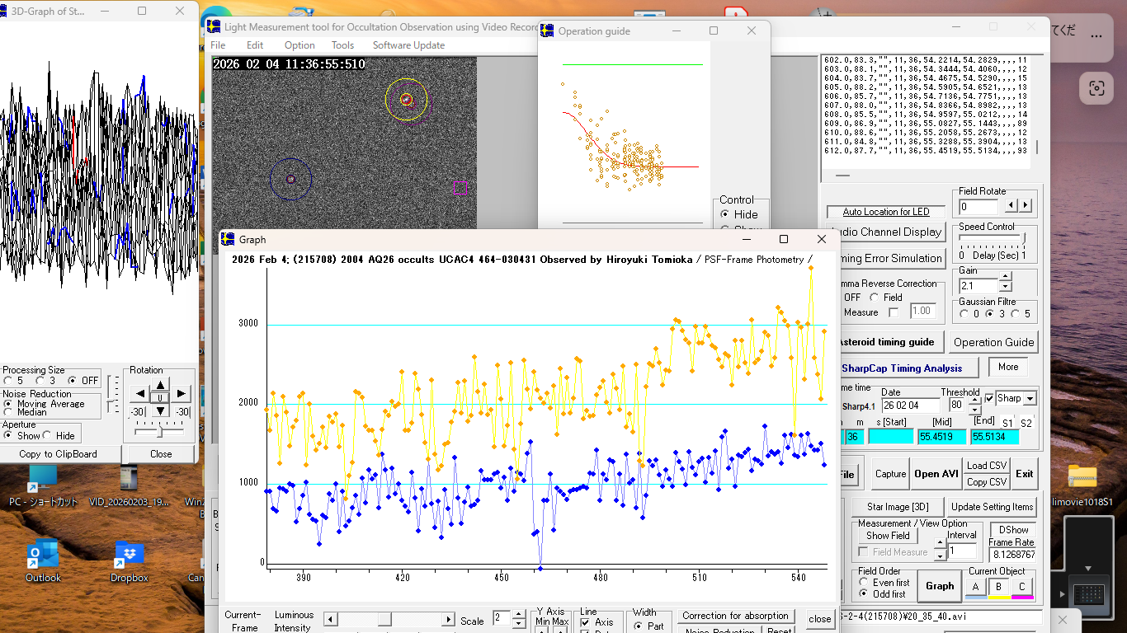Select Median noise reduction option
This screenshot has width=1127, height=633.
(x=8, y=412)
